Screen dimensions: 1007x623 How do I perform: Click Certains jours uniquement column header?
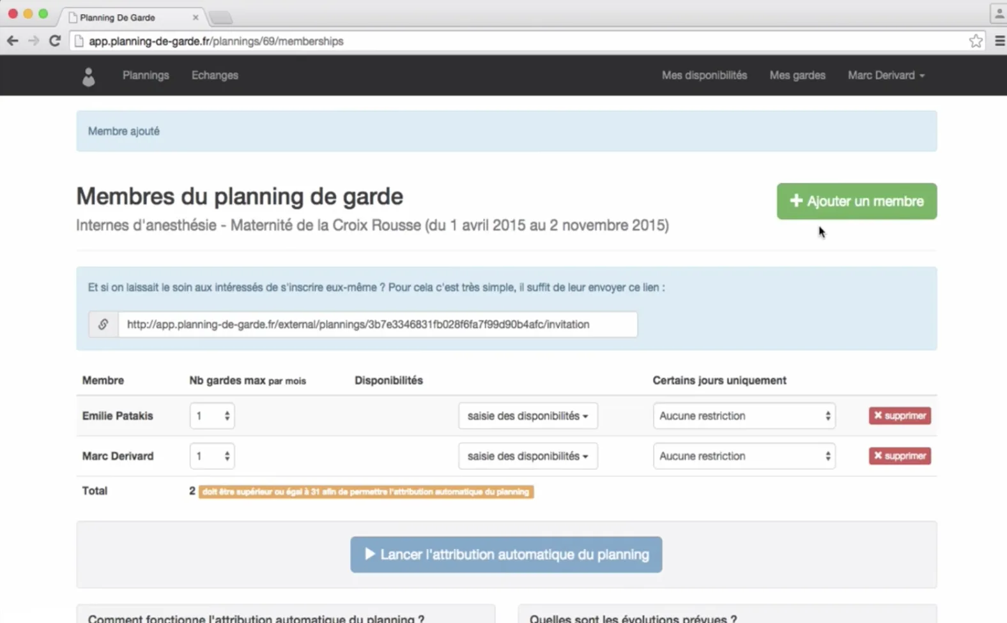pos(719,380)
